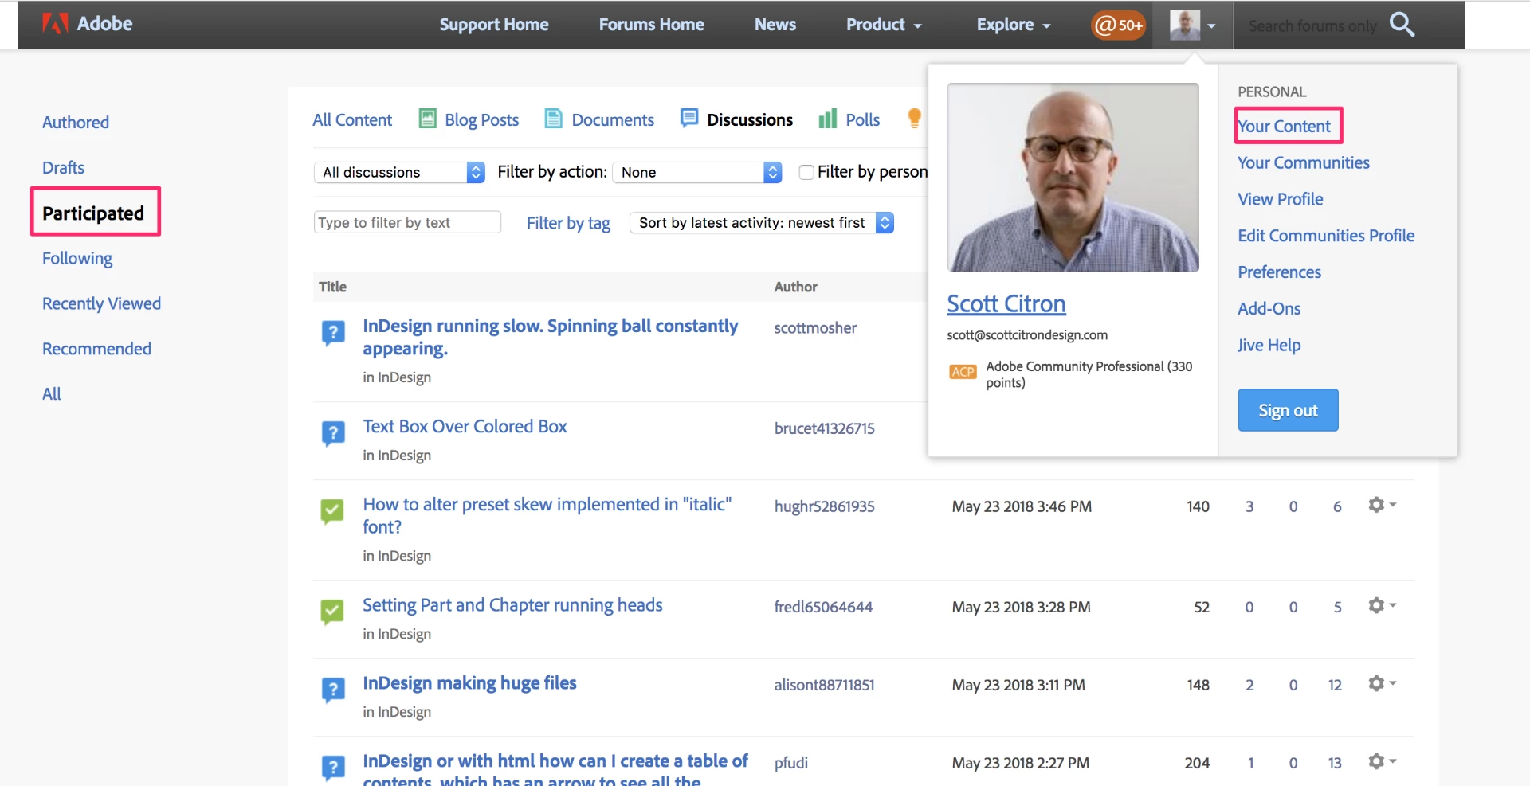
Task: Collapse the user menu arrow beside avatar
Action: (1211, 25)
